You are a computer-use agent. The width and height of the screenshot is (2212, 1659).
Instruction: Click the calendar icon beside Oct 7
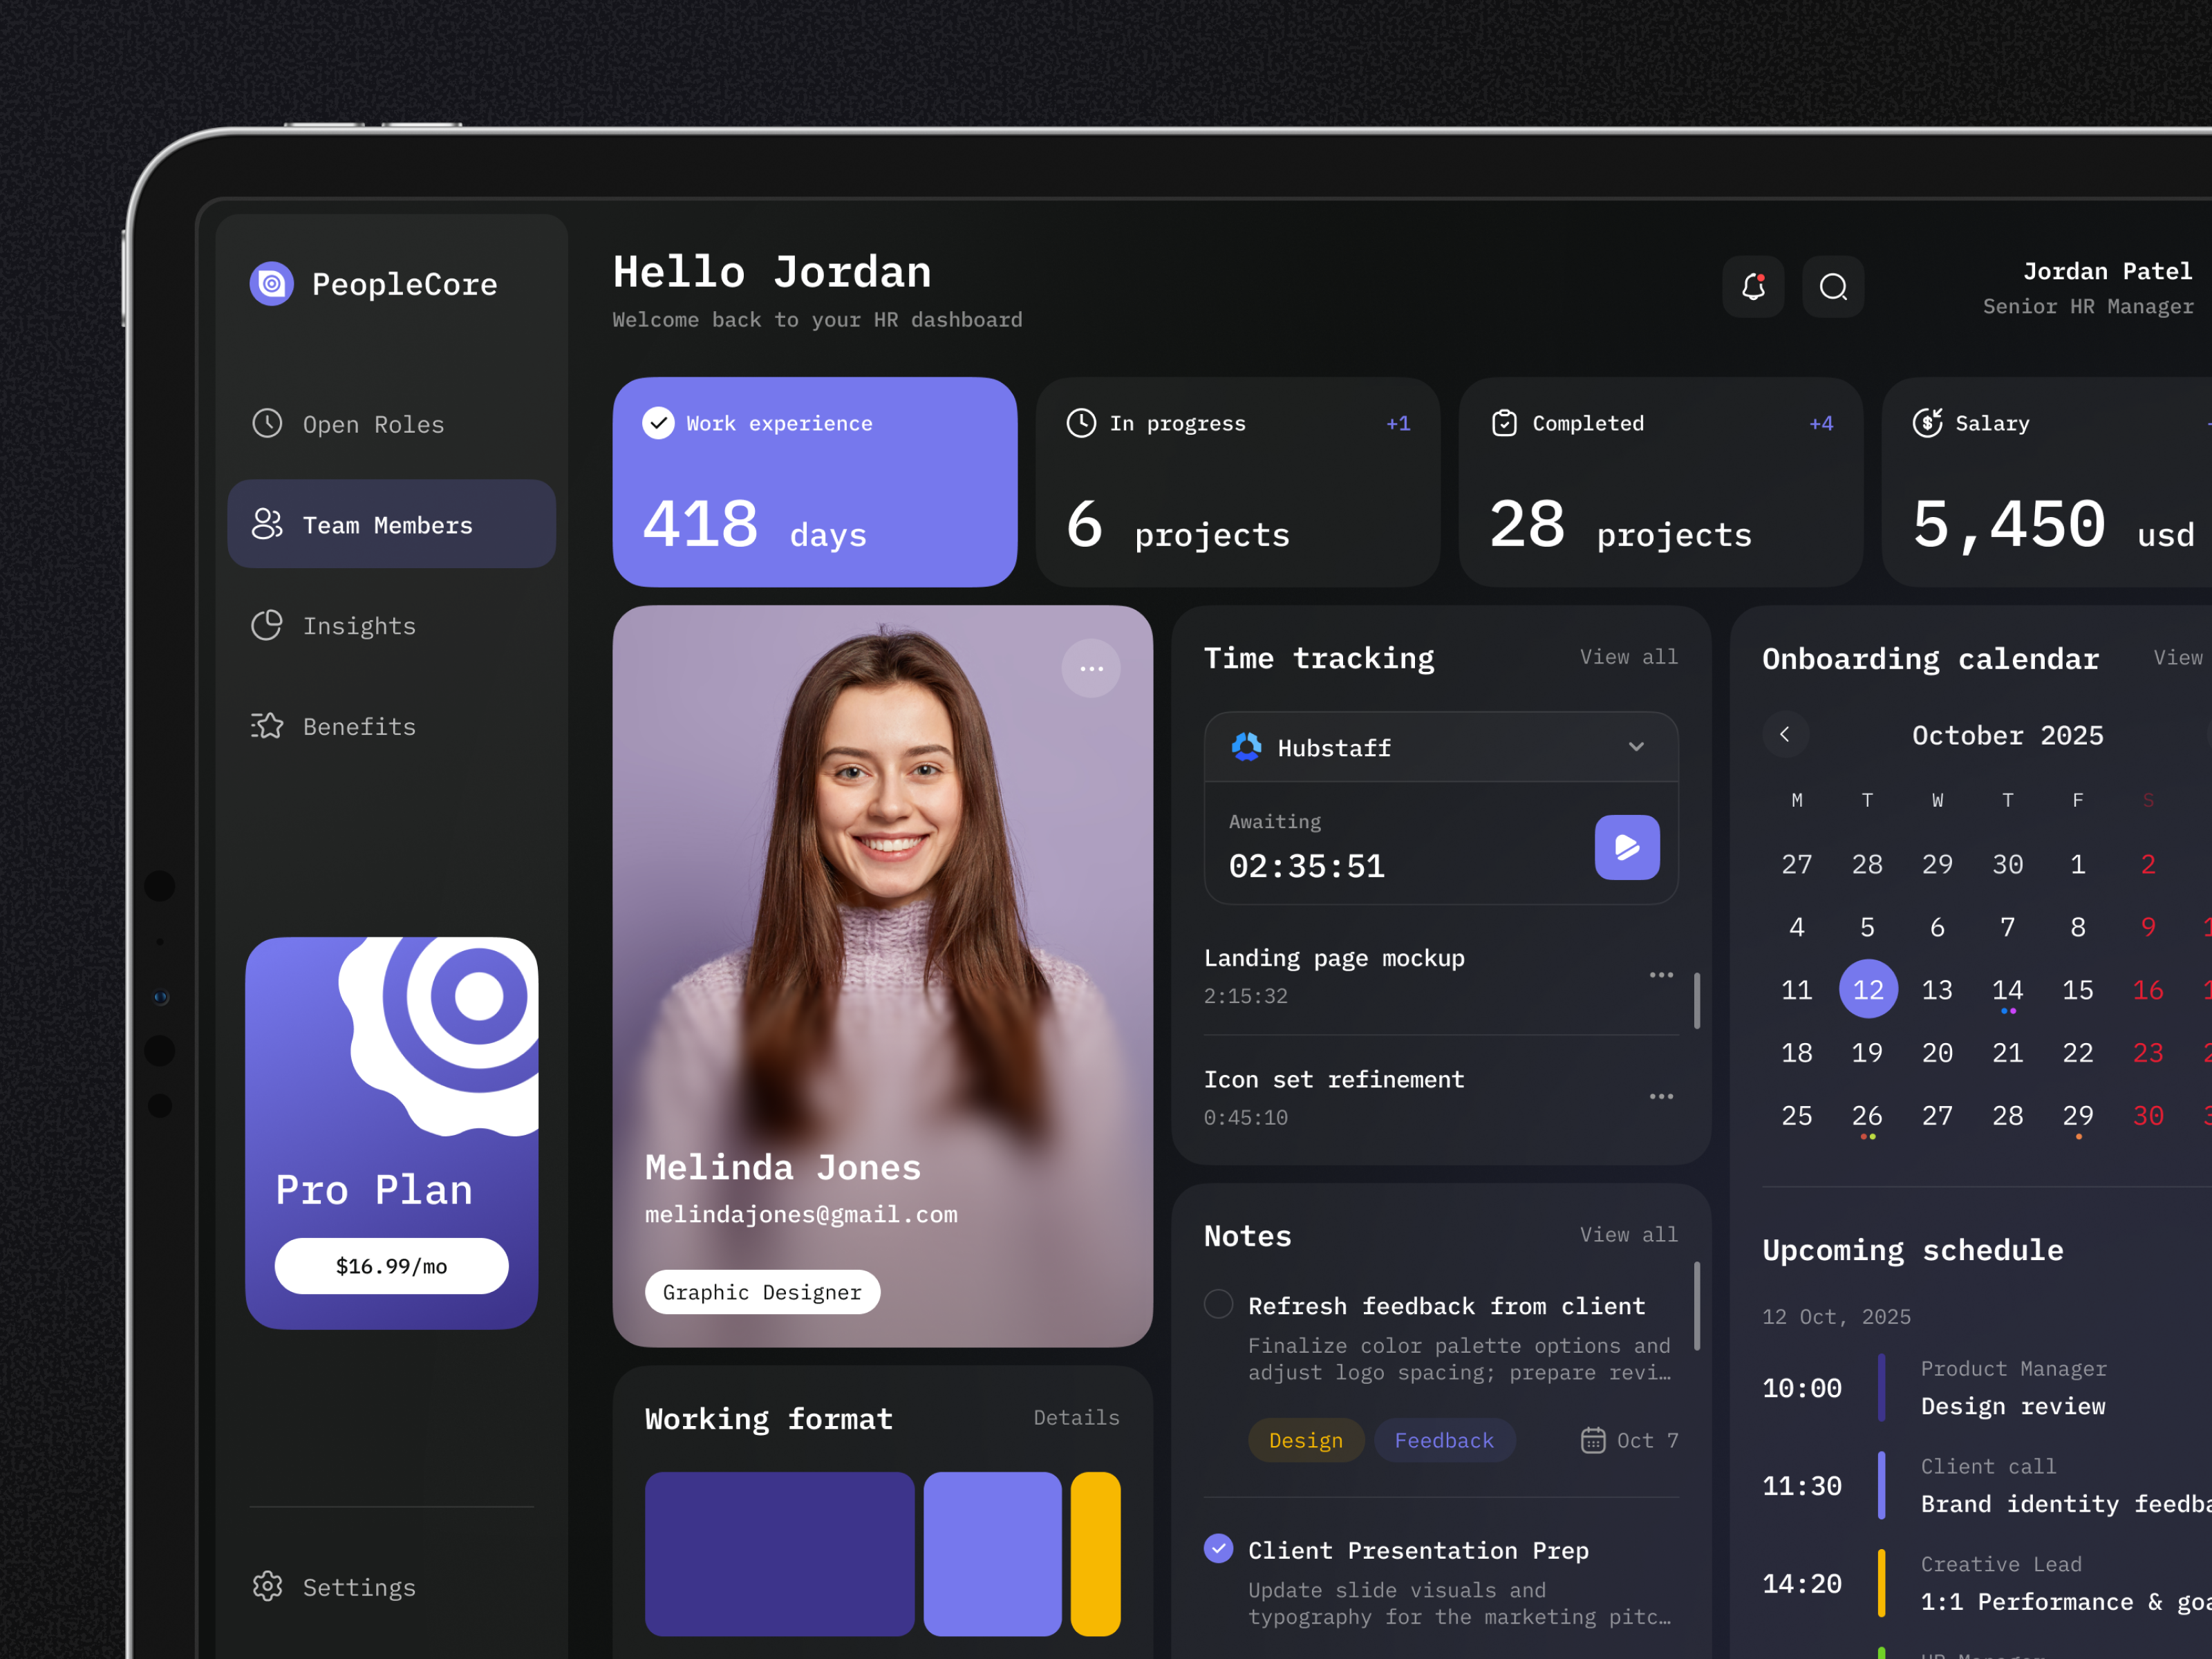click(1592, 1440)
